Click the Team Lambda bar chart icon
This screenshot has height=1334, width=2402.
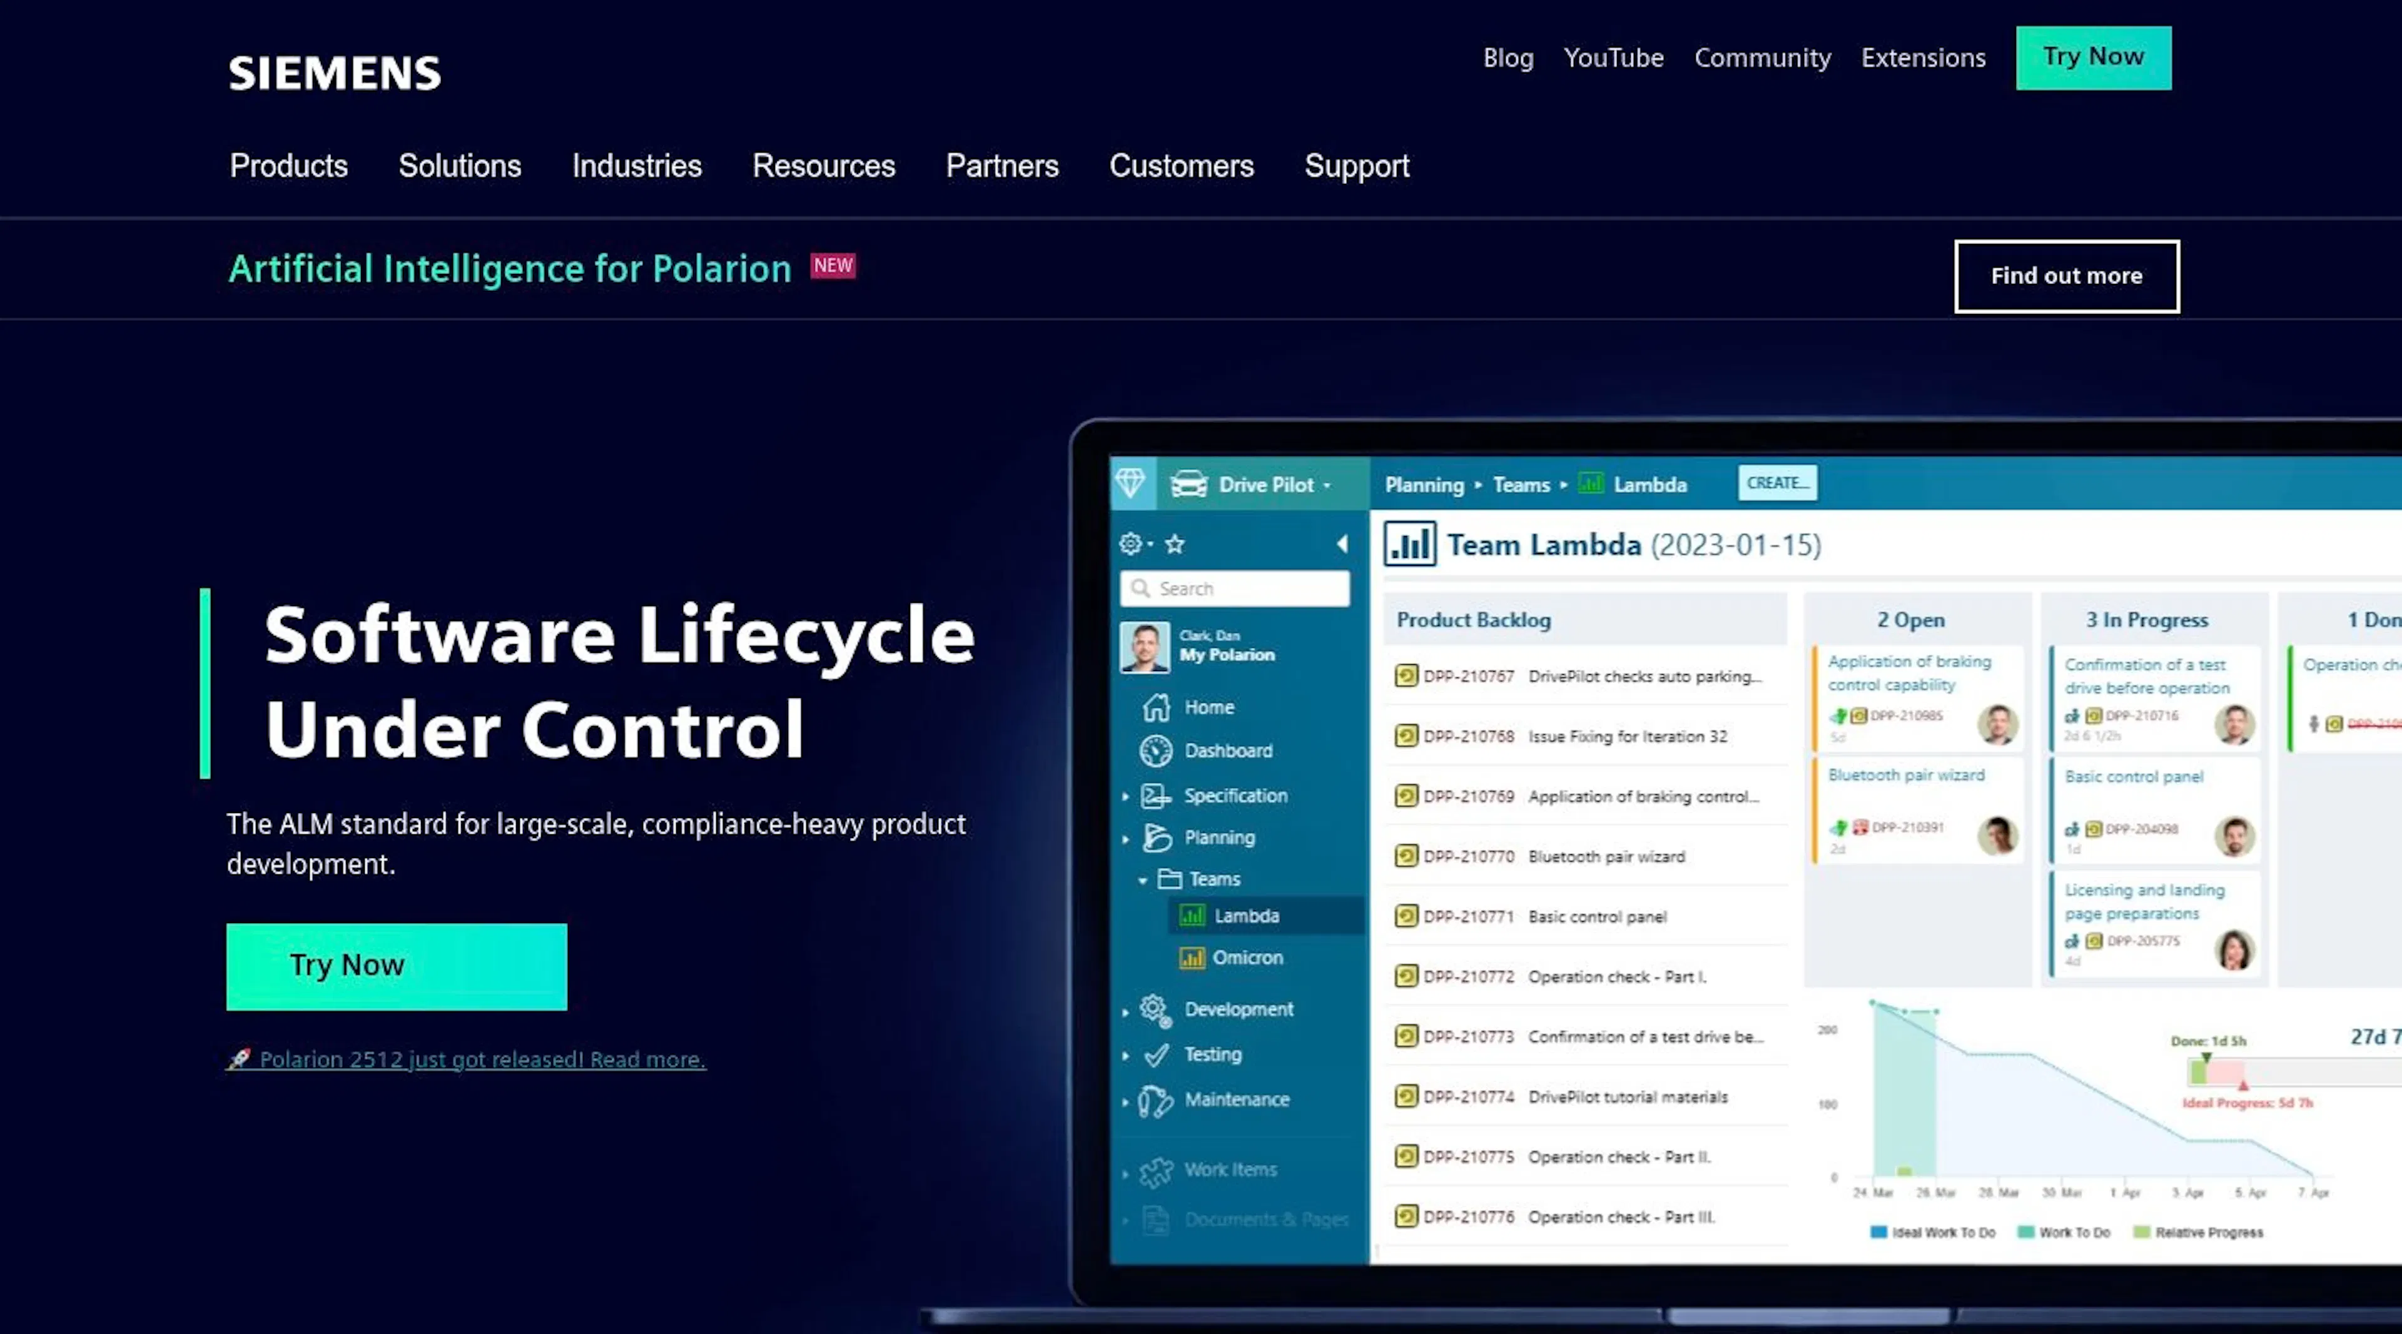(x=1409, y=544)
